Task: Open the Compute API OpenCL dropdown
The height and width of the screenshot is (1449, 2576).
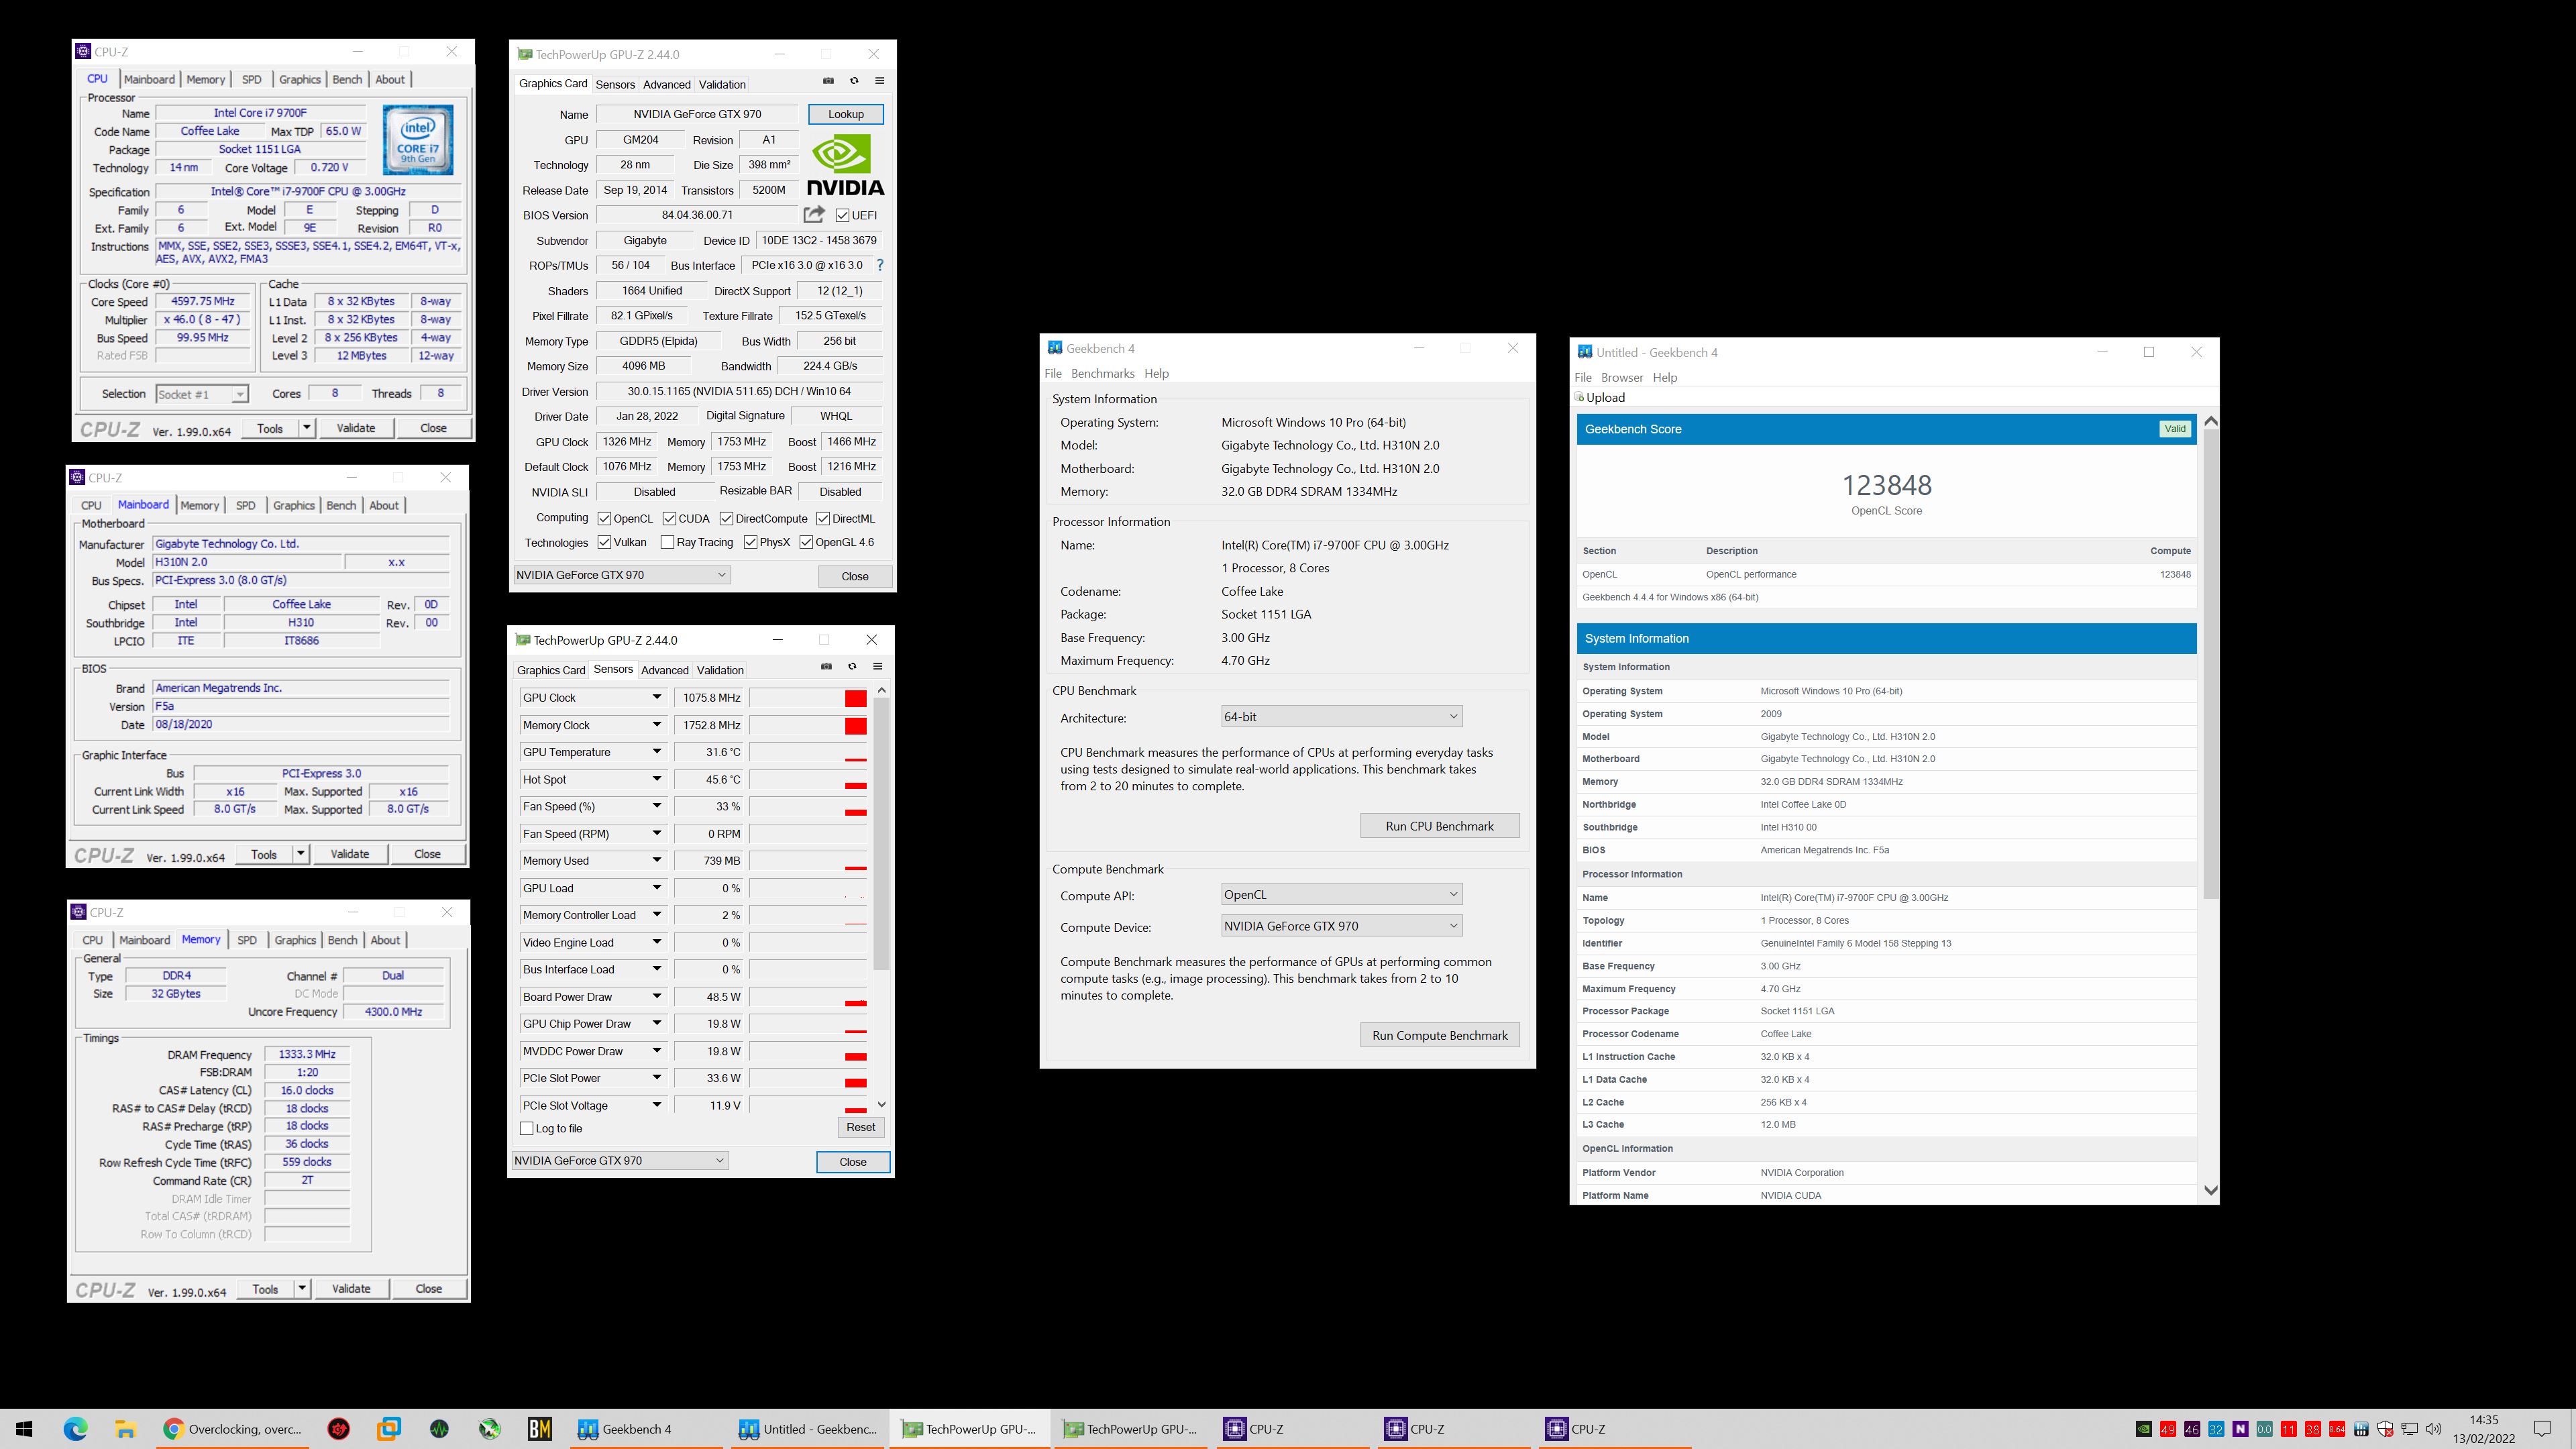Action: tap(1341, 894)
